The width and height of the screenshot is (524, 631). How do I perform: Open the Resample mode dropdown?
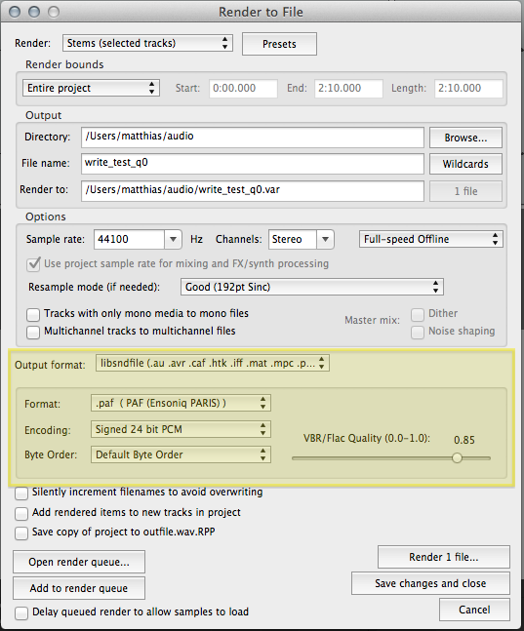[x=312, y=287]
